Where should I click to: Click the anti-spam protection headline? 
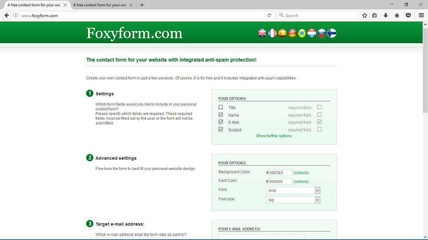pyautogui.click(x=171, y=60)
